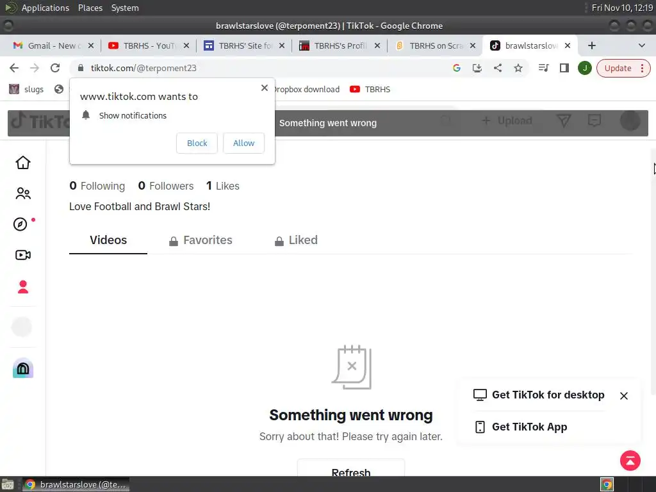The image size is (656, 492).
Task: Select brawlstarslove taskbar window button
Action: point(76,484)
